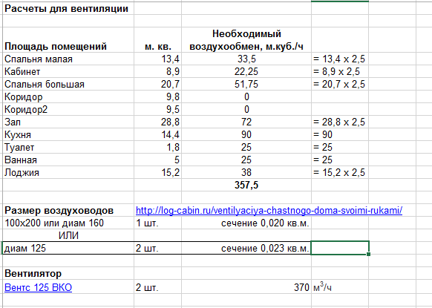Click the Кухня air exchange value 90
Image resolution: width=432 pixels, height=308 pixels.
(246, 134)
